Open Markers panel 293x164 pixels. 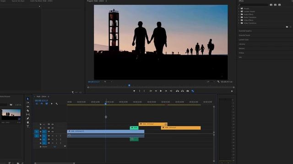coord(242,49)
